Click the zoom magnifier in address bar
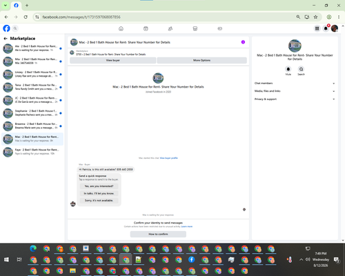The image size is (345, 276). [298, 17]
